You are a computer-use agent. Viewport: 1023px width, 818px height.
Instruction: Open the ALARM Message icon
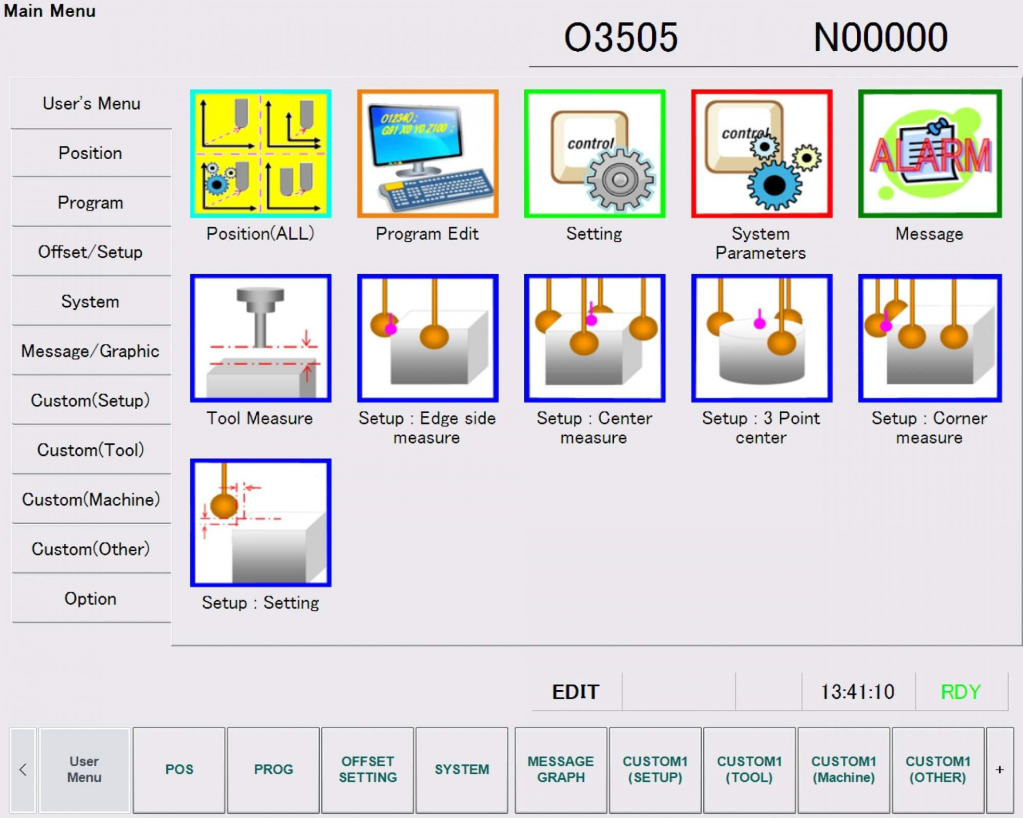pos(929,153)
